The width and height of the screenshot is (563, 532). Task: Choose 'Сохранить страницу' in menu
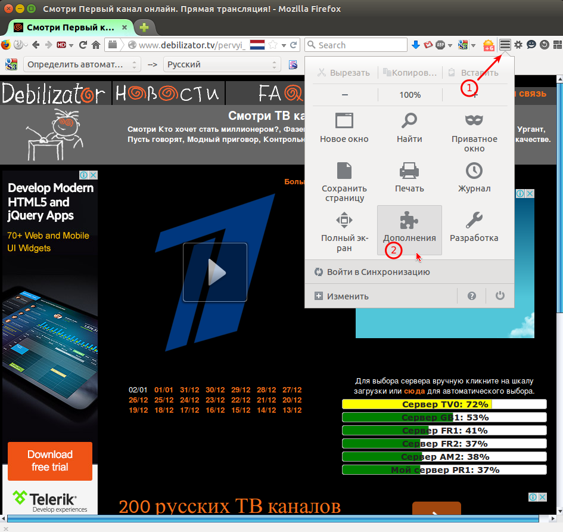tap(344, 183)
